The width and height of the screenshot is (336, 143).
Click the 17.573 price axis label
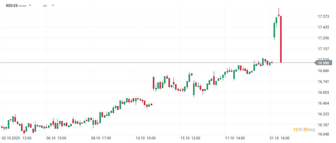pos(323,17)
